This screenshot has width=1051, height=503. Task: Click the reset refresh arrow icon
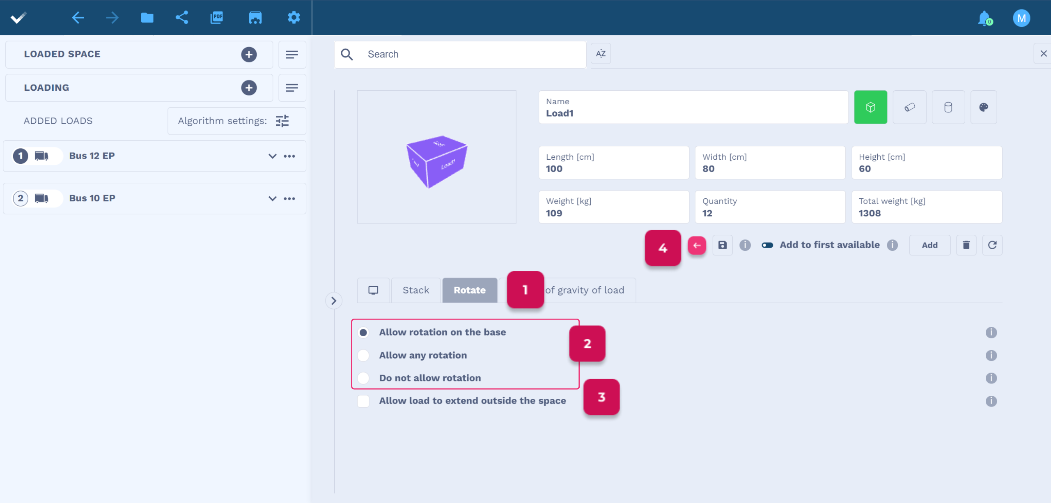coord(992,245)
